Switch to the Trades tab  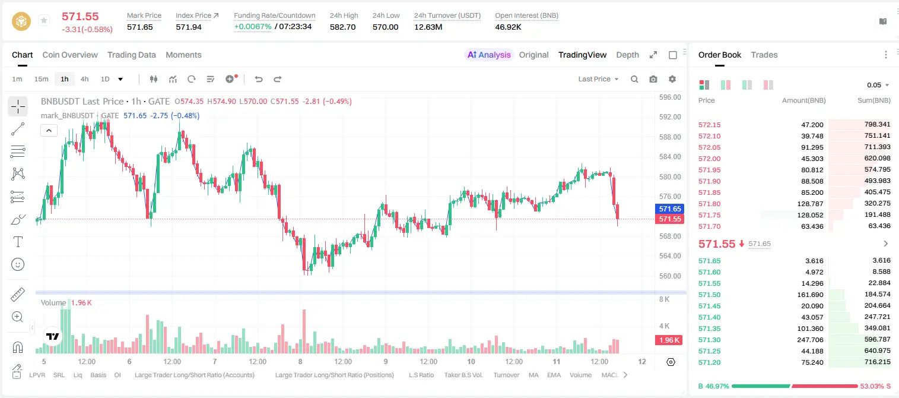tap(764, 55)
